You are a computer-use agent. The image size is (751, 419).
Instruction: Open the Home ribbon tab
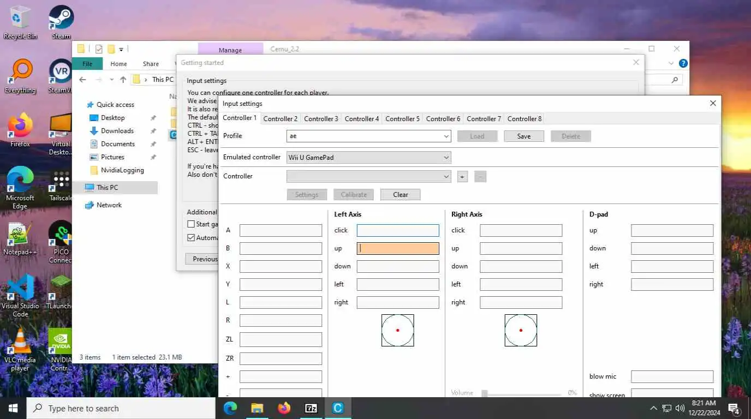pos(118,63)
